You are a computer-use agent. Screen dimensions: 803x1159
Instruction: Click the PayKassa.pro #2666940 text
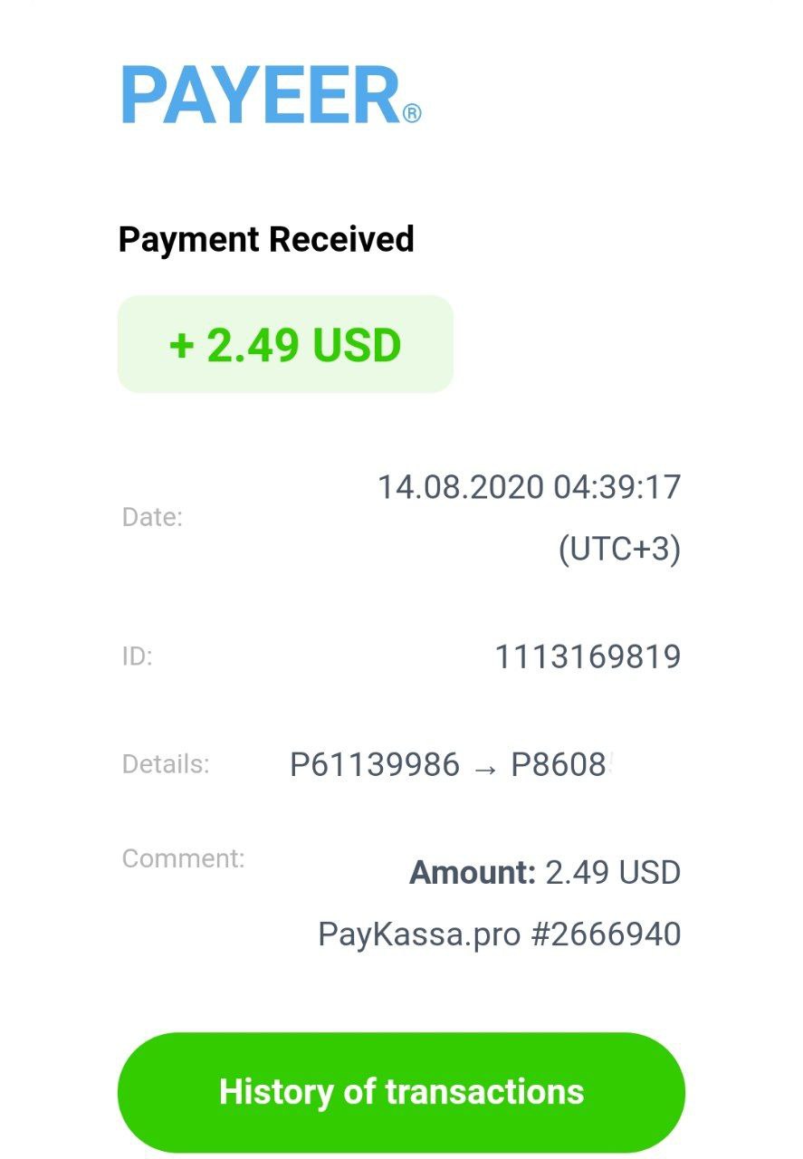[x=499, y=934]
